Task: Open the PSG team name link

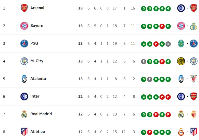Action: click(x=34, y=43)
